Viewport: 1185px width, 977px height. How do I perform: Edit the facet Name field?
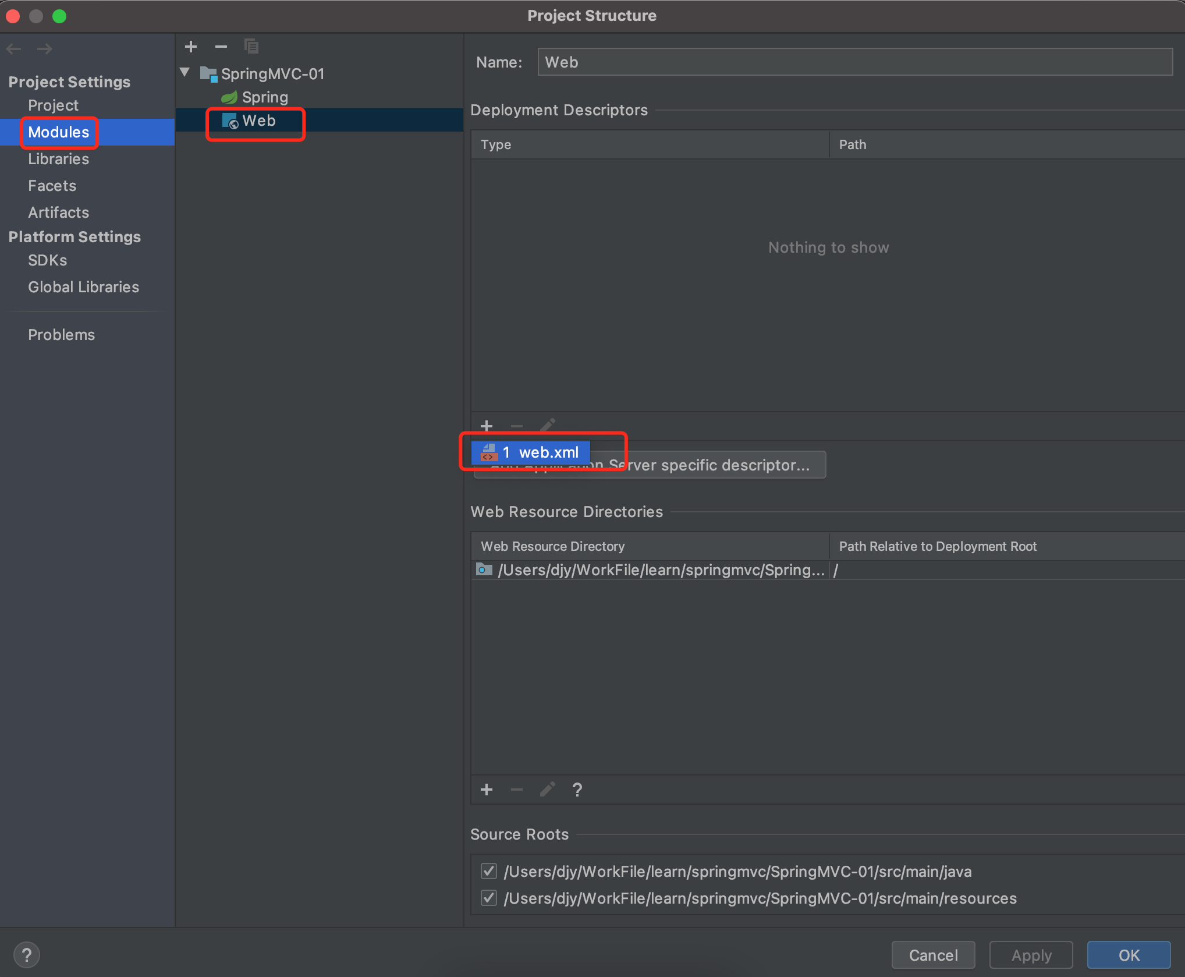pyautogui.click(x=854, y=62)
